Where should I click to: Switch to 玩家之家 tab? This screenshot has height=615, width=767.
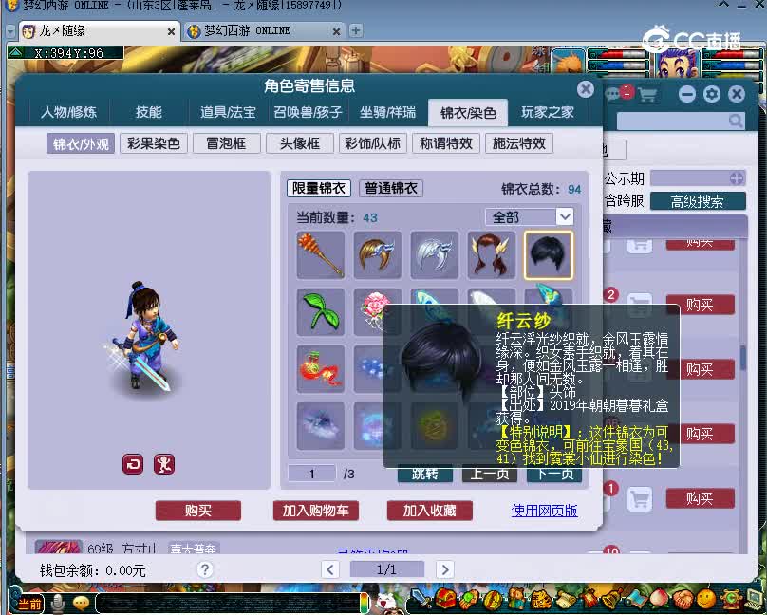pos(548,112)
